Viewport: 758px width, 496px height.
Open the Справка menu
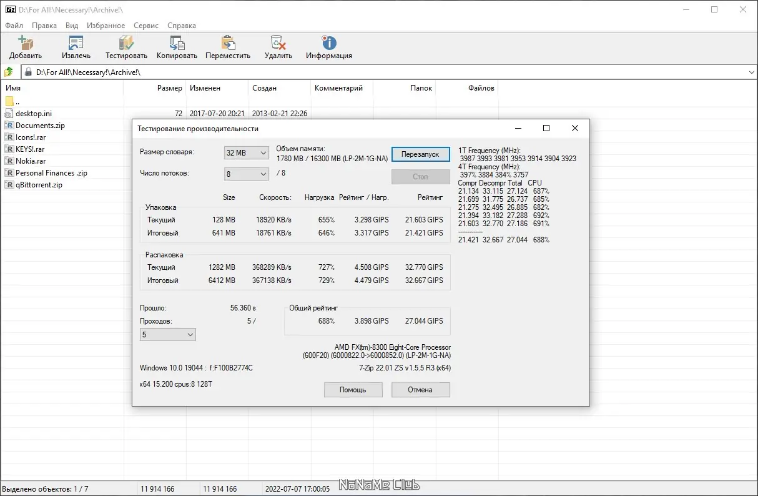pos(182,26)
